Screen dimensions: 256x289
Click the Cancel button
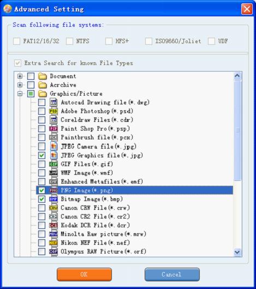tap(172, 274)
